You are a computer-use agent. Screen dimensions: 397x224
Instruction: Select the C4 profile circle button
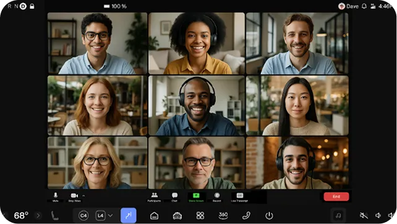83,215
